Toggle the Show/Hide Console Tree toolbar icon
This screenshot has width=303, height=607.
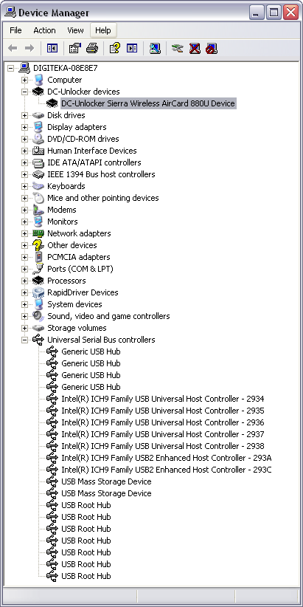point(52,49)
